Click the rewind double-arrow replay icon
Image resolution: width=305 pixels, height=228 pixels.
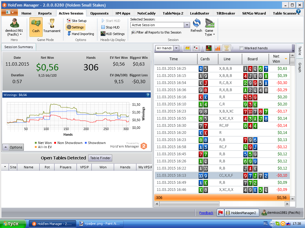pyautogui.click(x=187, y=48)
